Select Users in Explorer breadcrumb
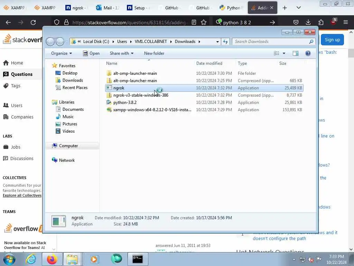 click(122, 42)
